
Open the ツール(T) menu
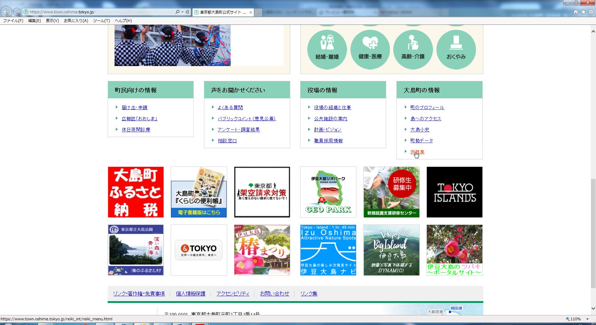102,21
